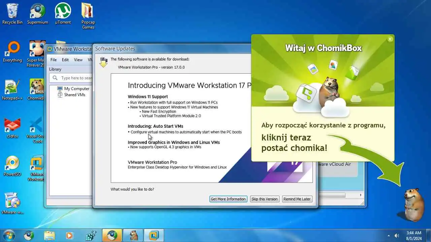
Task: Show hidden system tray icons
Action: click(x=389, y=236)
